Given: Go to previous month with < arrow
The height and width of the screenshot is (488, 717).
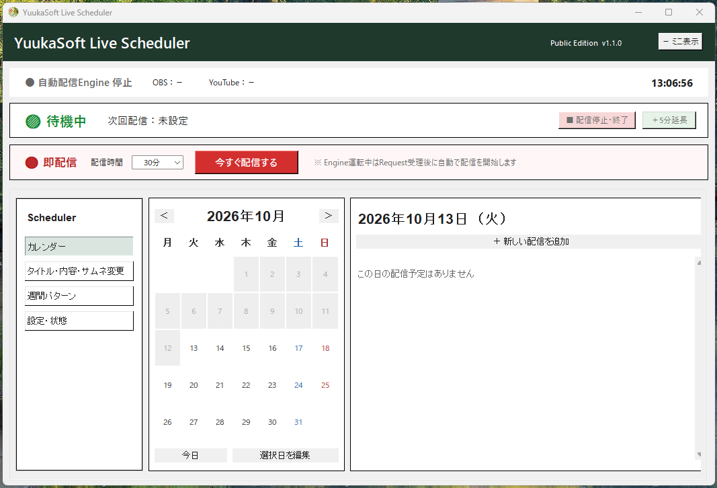Looking at the screenshot, I should 164,216.
